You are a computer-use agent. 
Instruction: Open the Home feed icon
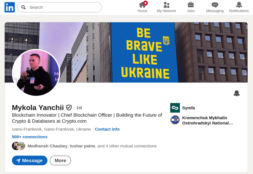coord(142,5)
